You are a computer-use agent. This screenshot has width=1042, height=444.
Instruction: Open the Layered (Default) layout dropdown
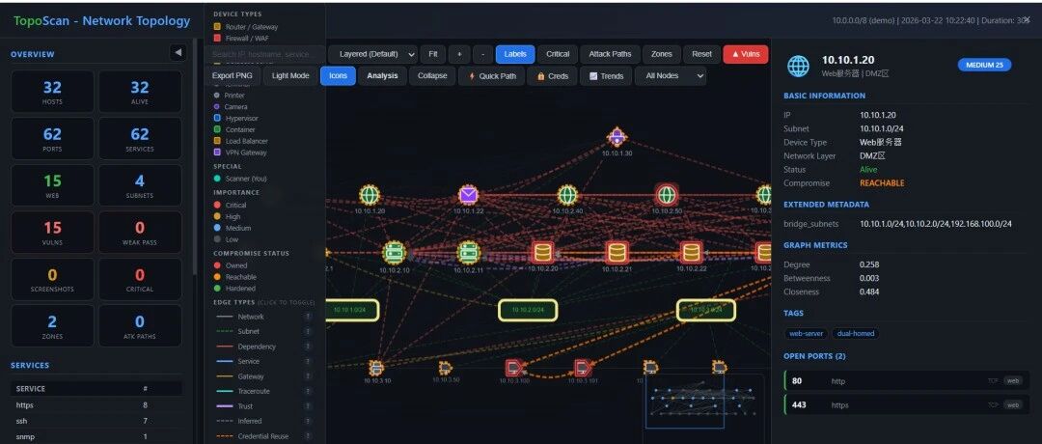(x=374, y=54)
